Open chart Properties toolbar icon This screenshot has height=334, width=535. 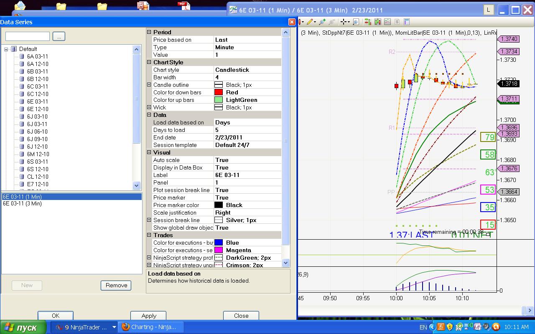[406, 22]
